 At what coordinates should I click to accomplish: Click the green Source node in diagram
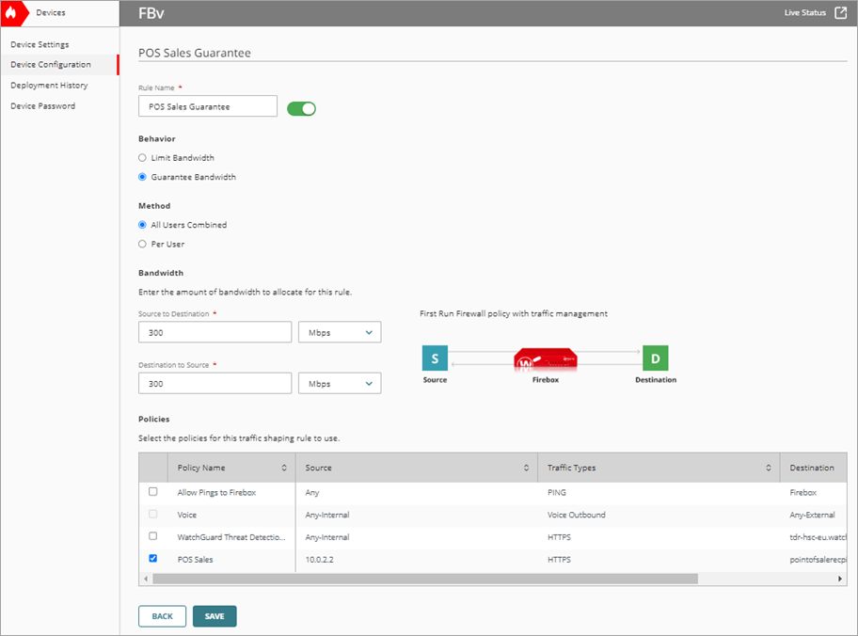[x=434, y=358]
